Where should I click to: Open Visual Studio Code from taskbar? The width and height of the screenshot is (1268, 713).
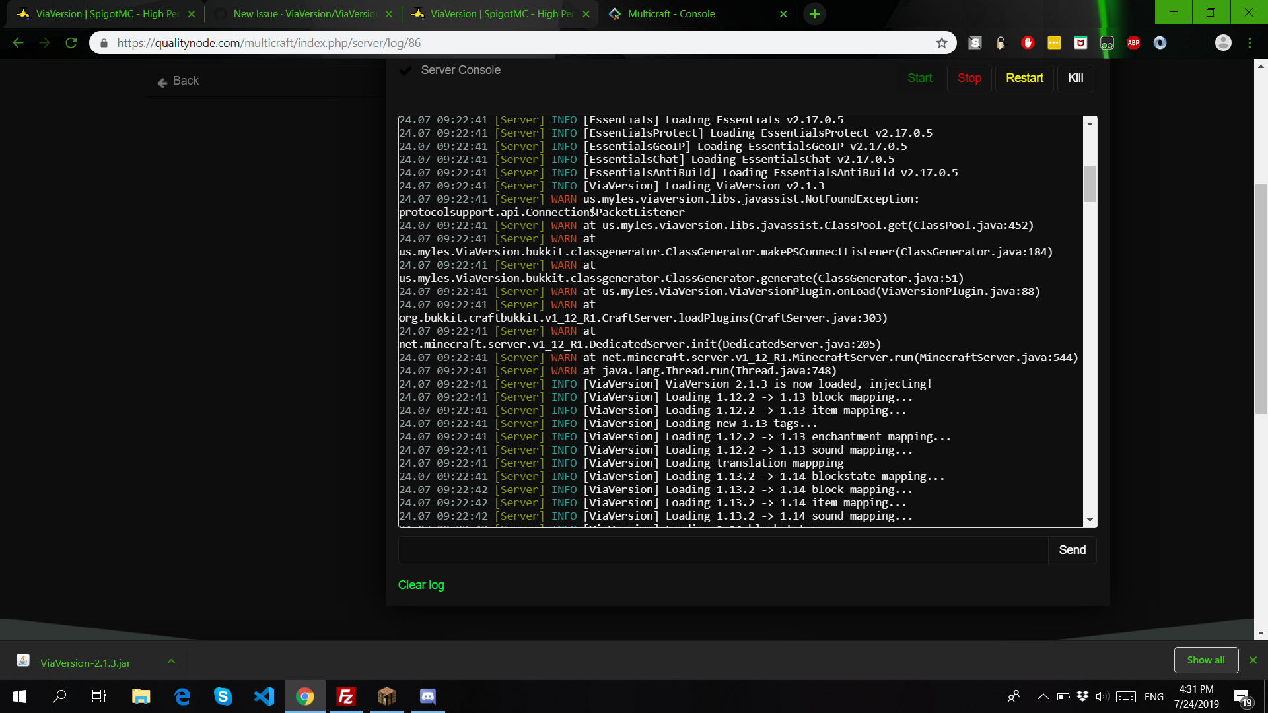(264, 696)
